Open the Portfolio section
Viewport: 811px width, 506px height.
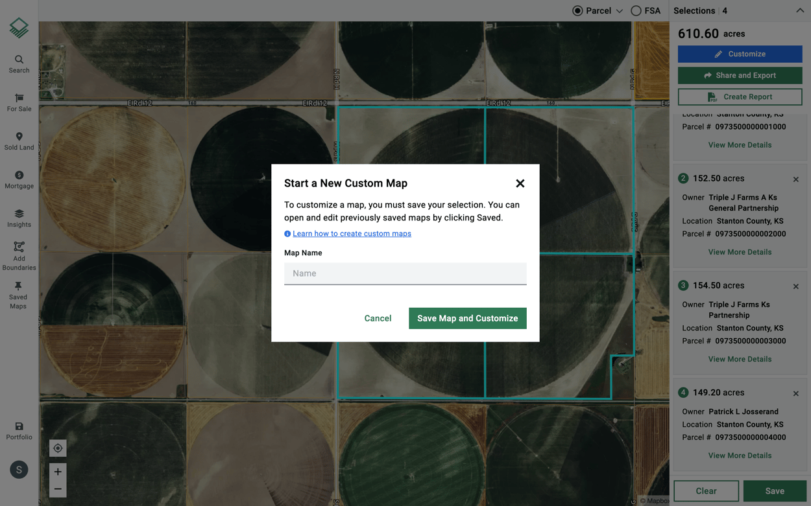pos(19,429)
